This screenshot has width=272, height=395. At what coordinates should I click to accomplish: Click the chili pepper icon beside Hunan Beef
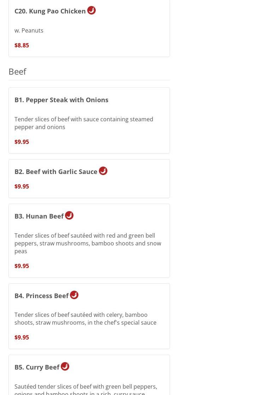[69, 215]
